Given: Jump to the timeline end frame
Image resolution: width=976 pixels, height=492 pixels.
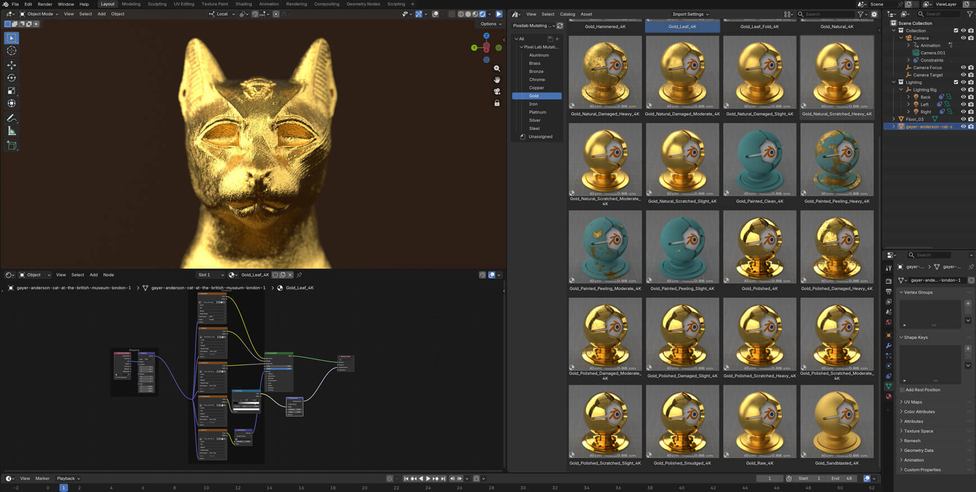Looking at the screenshot, I should (x=443, y=479).
